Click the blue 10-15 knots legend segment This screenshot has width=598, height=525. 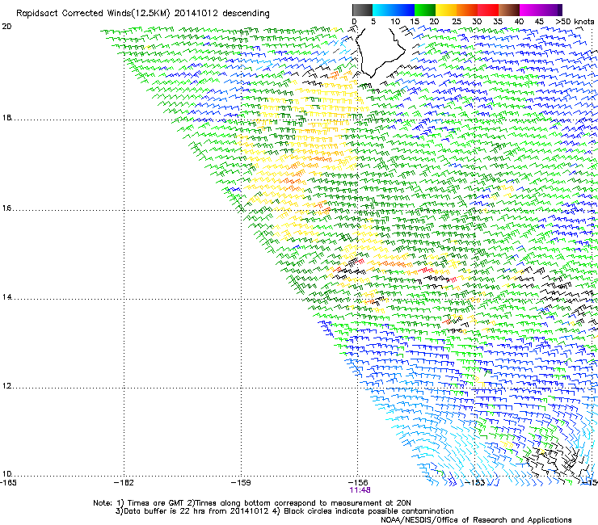tap(404, 10)
